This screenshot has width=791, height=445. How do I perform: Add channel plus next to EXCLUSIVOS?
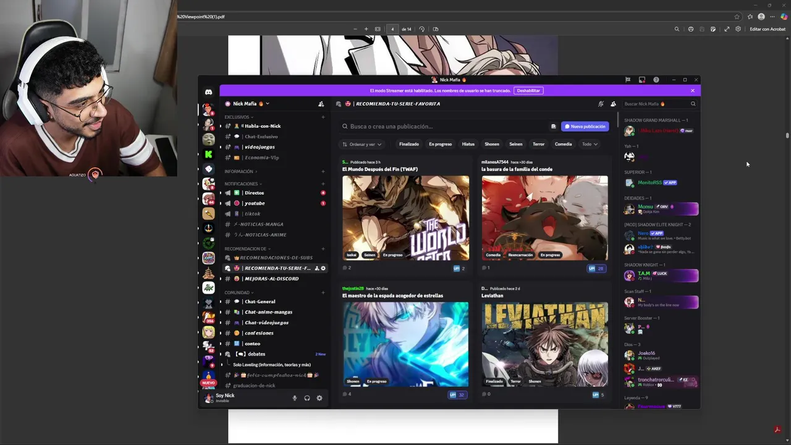tap(323, 117)
